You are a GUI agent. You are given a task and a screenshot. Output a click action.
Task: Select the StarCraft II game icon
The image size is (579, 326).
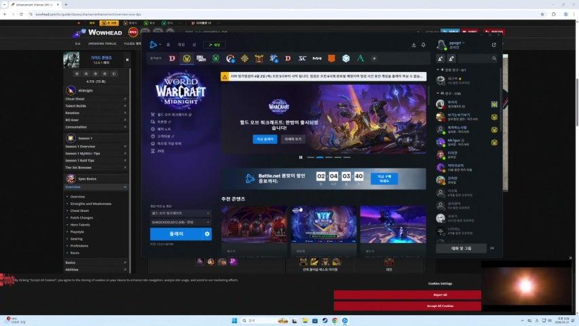274,58
